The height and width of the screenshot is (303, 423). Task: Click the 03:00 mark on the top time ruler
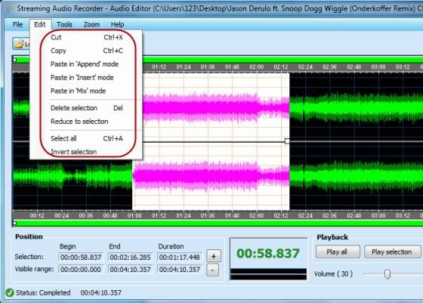378,67
